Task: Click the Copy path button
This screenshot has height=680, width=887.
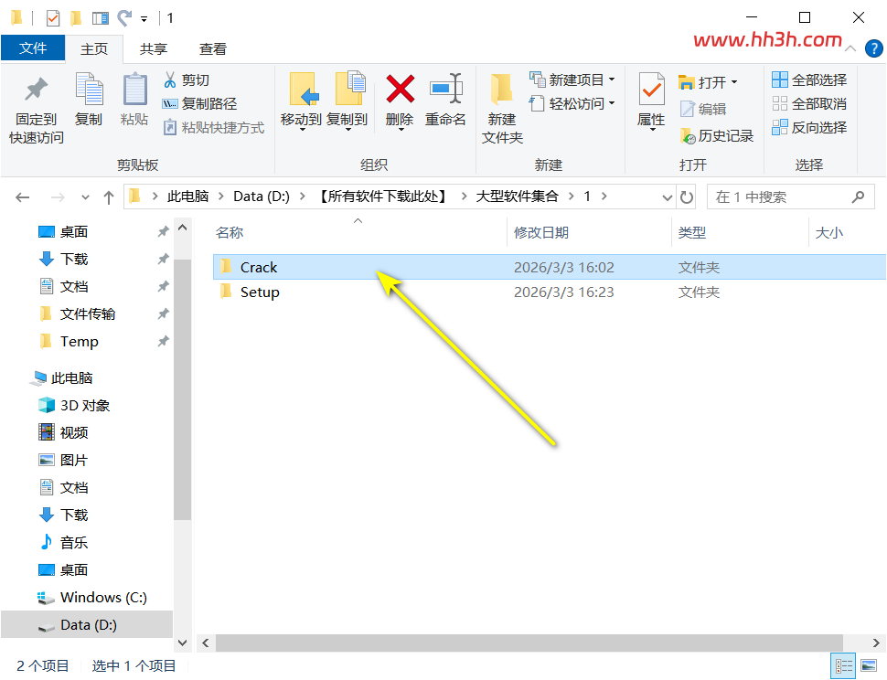Action: [x=199, y=103]
